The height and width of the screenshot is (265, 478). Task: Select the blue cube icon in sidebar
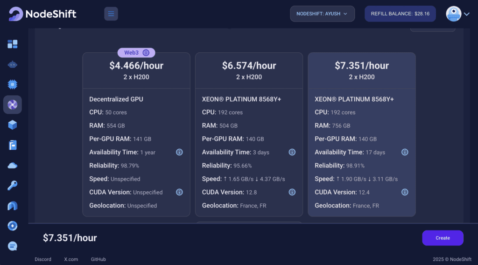click(x=13, y=125)
